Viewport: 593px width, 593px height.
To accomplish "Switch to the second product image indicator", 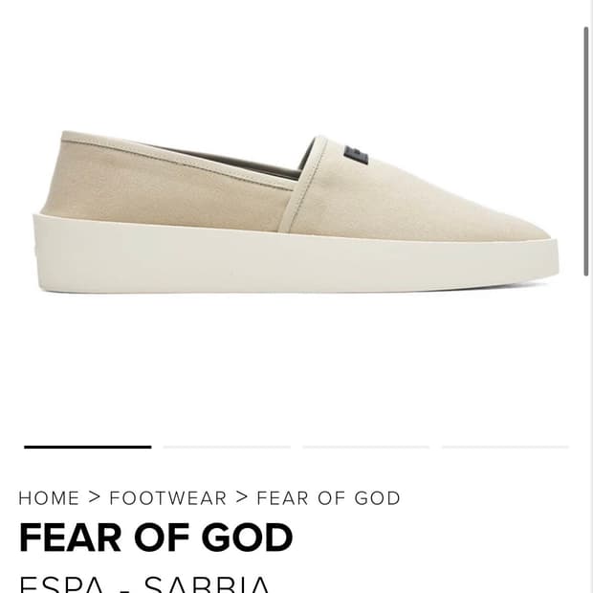I will click(227, 447).
